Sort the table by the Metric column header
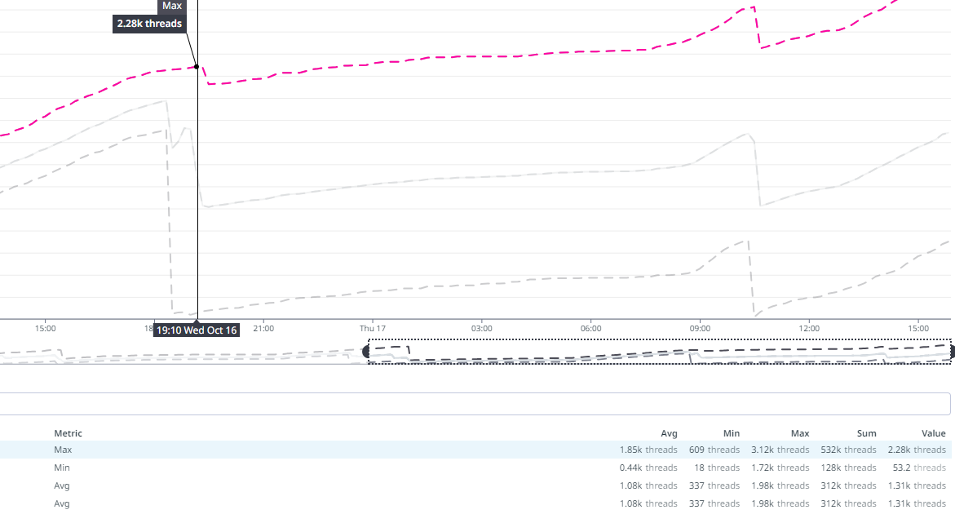The width and height of the screenshot is (955, 523). click(68, 433)
